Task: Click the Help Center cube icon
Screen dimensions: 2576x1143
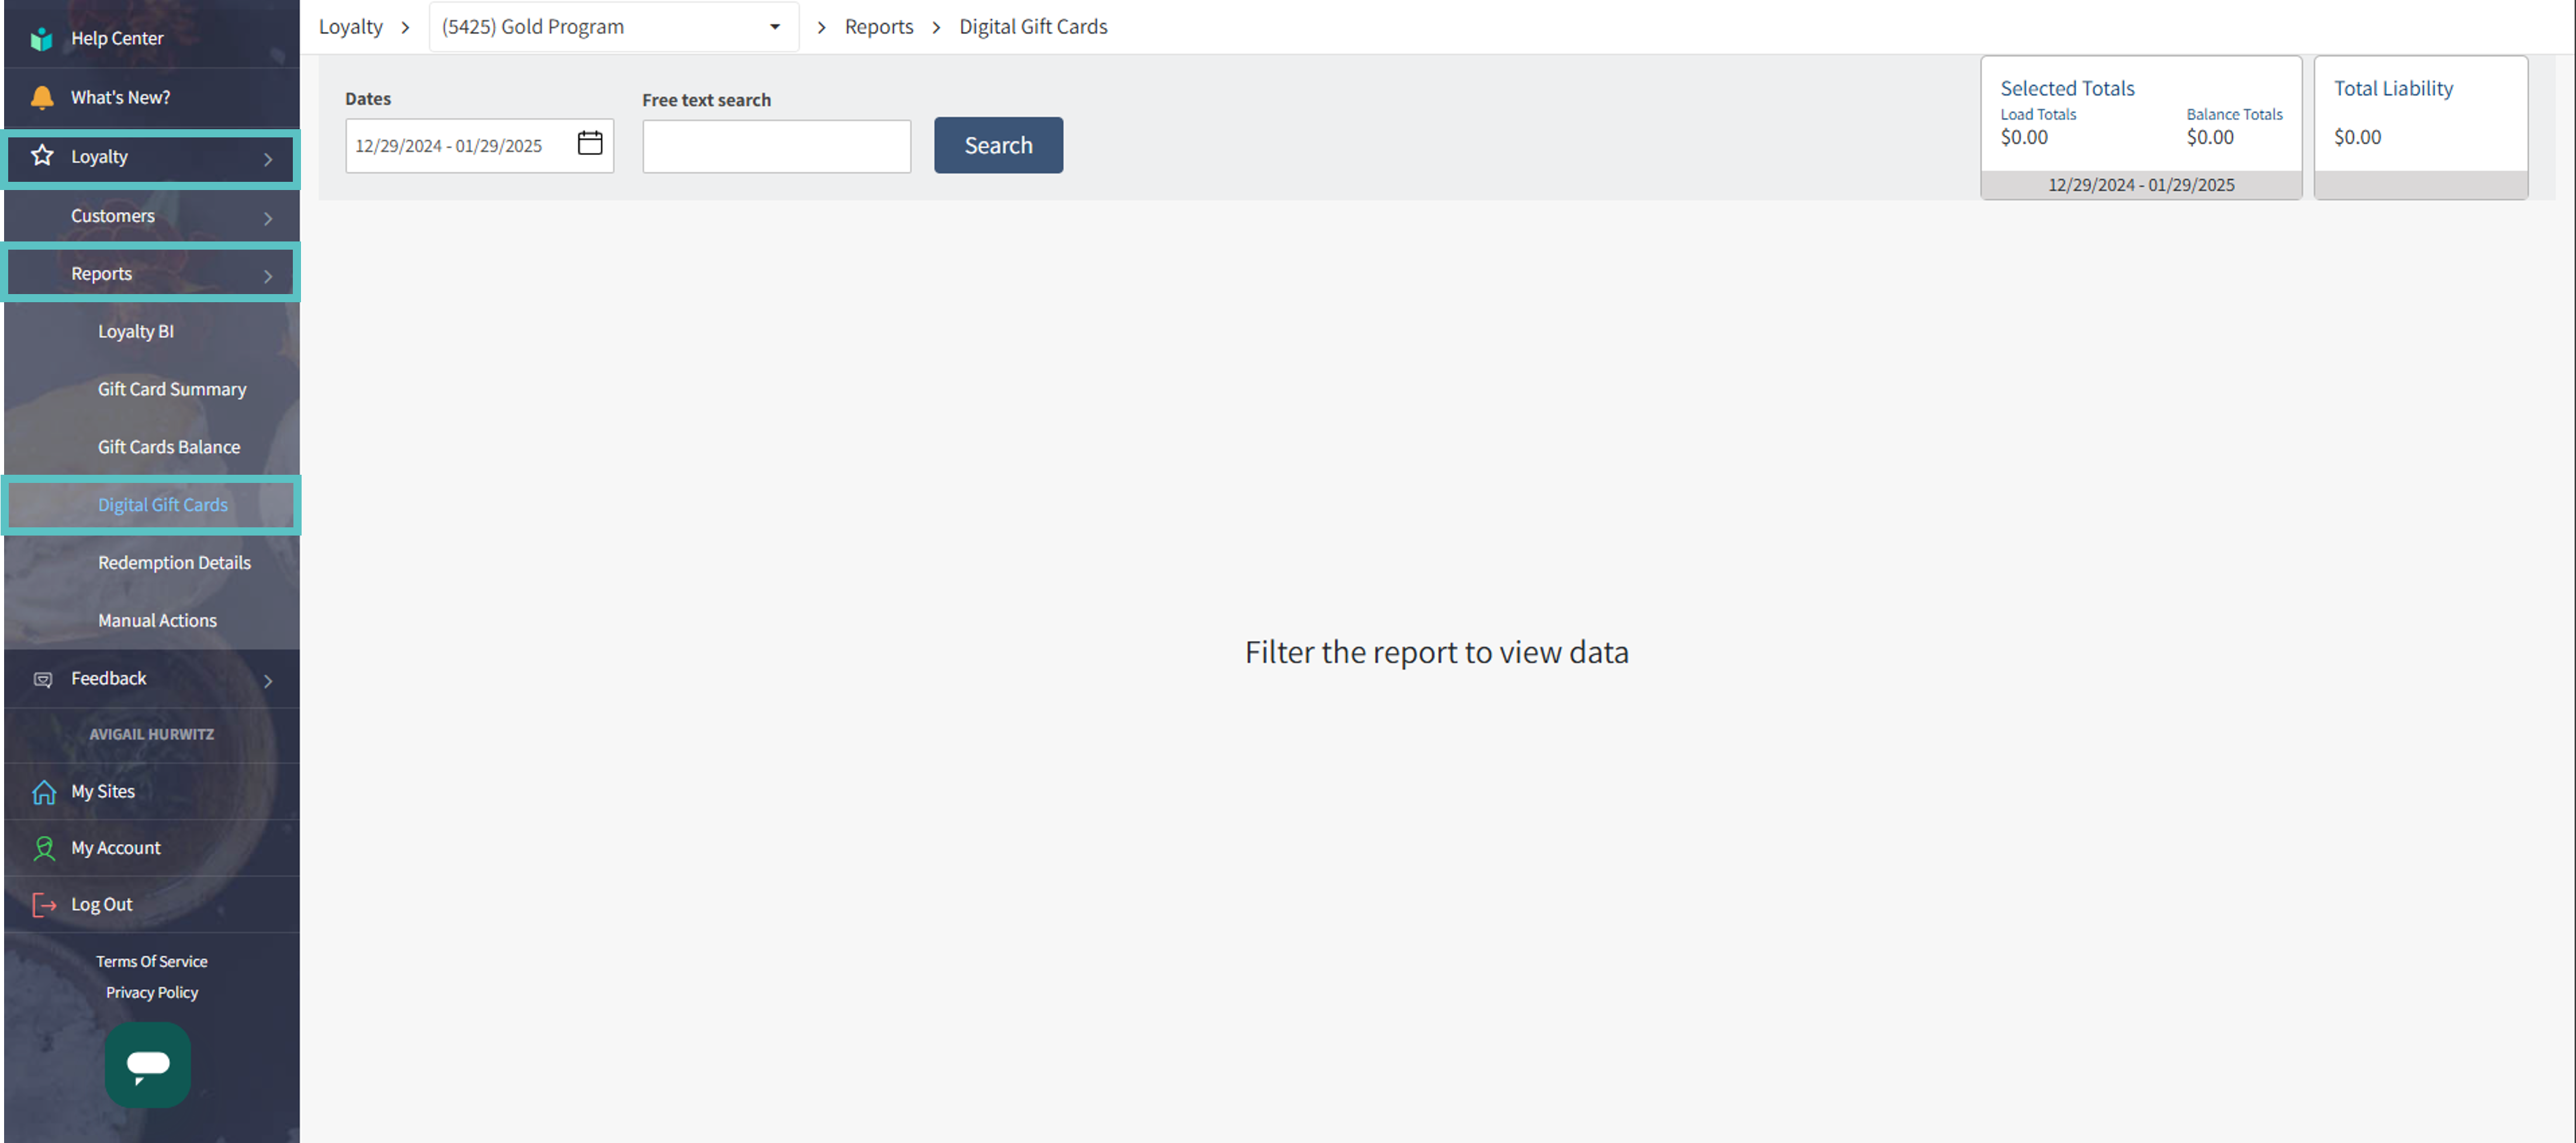Action: [41, 39]
